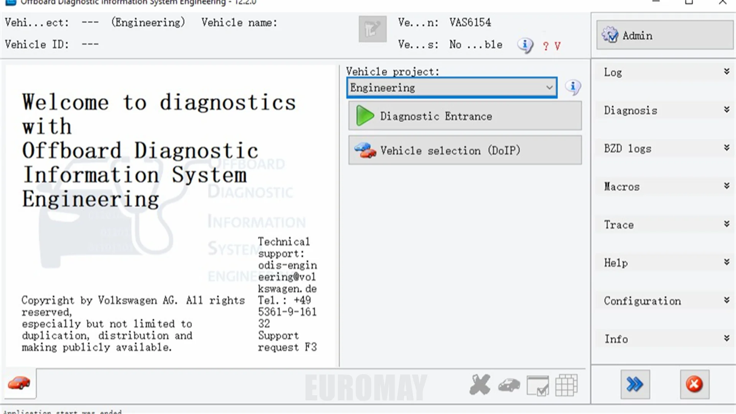Click the red car icon at bottom left
Screen dimensions: 736x414
19,383
